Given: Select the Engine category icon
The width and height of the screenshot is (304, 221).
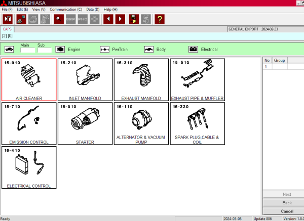Looking at the screenshot, I should (x=60, y=50).
